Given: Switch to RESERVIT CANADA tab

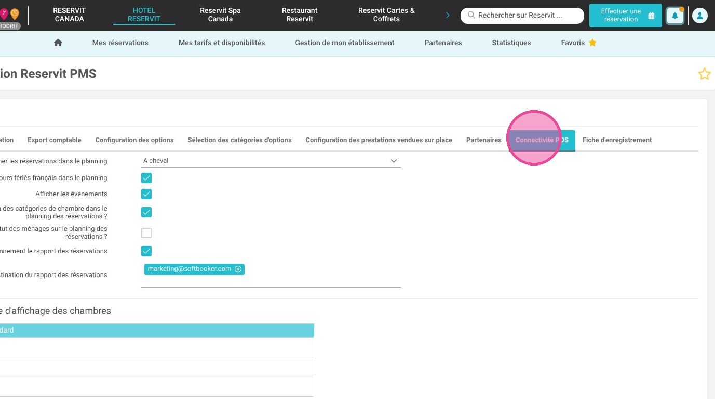Looking at the screenshot, I should click(x=70, y=15).
